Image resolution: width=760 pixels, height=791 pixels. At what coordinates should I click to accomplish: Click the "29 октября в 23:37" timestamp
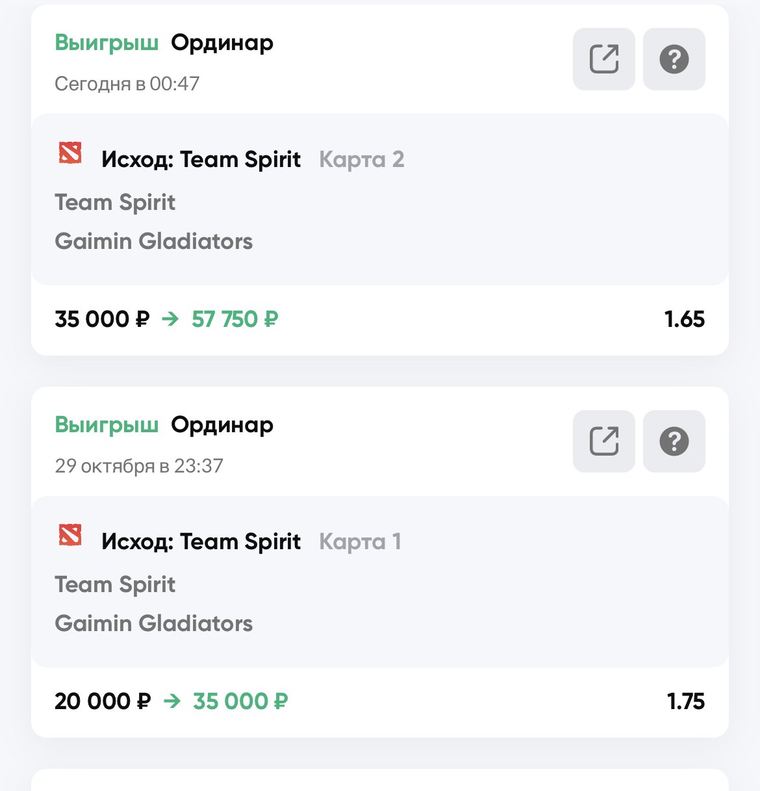click(139, 466)
